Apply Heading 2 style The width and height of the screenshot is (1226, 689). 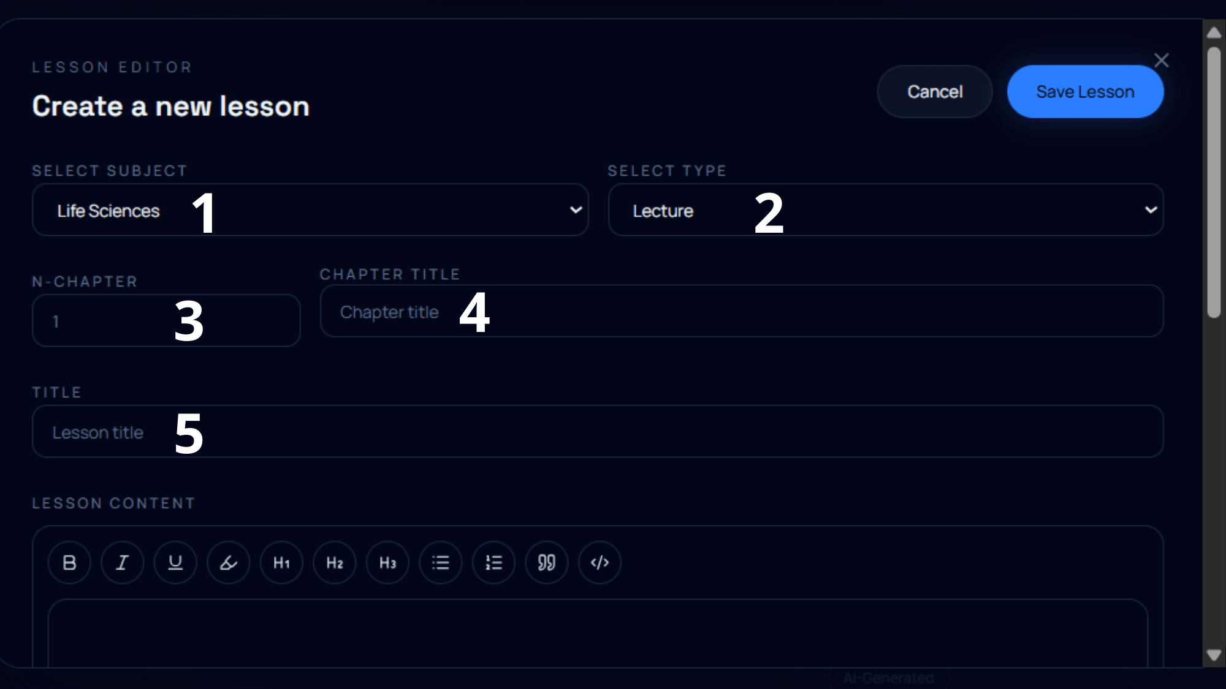(335, 562)
